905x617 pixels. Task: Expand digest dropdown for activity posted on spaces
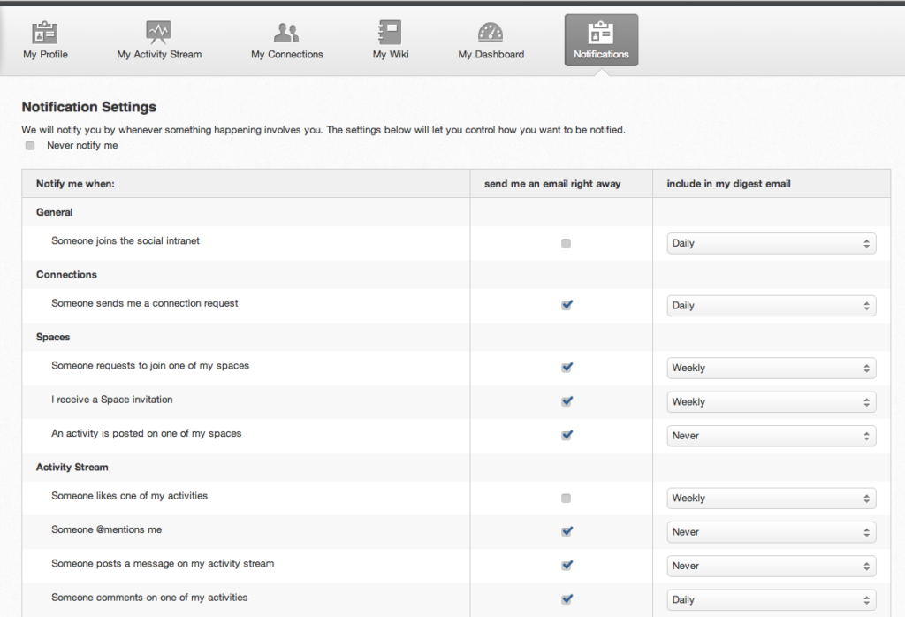(x=771, y=436)
